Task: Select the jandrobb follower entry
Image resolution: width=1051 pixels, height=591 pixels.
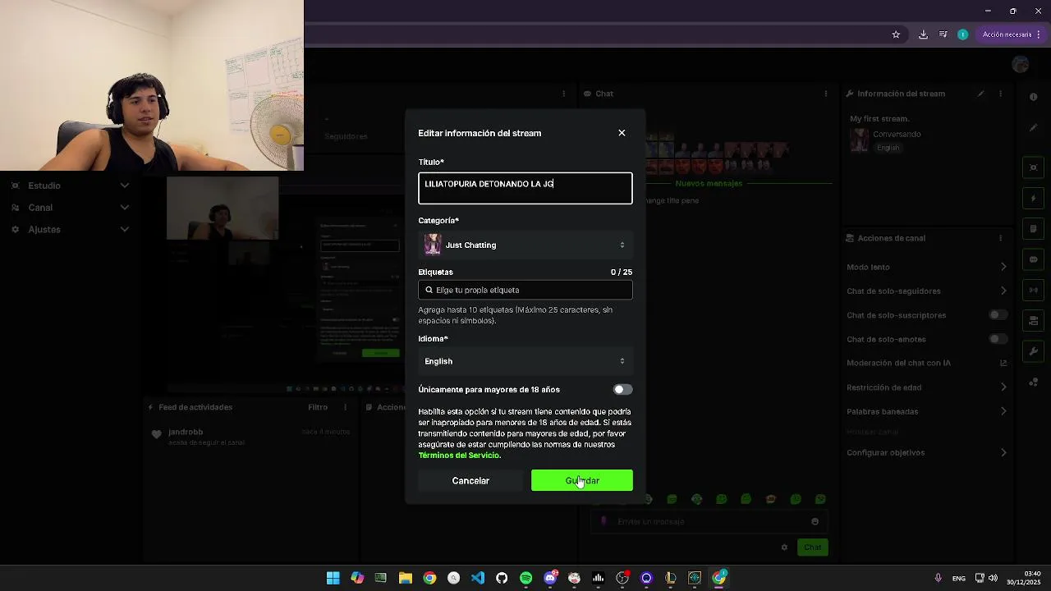Action: pos(250,437)
